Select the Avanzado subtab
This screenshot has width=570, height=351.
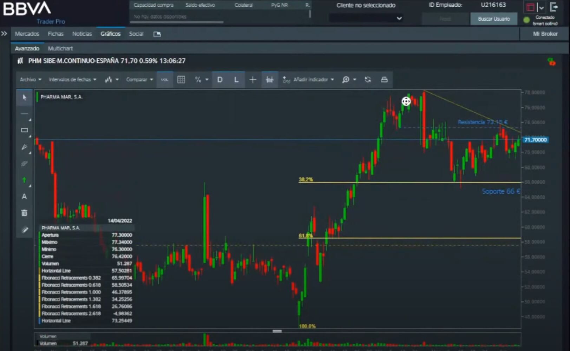(x=27, y=48)
